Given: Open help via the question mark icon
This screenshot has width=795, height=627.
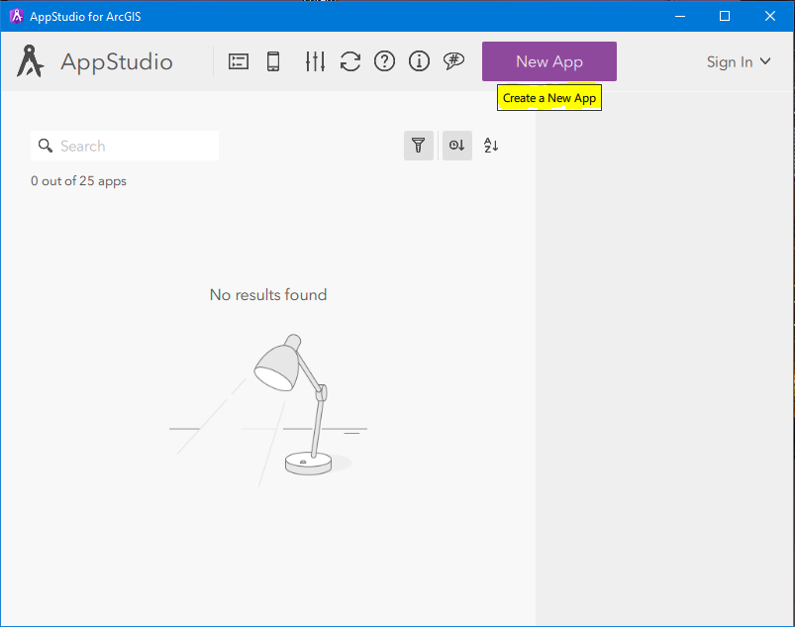Looking at the screenshot, I should pyautogui.click(x=384, y=61).
